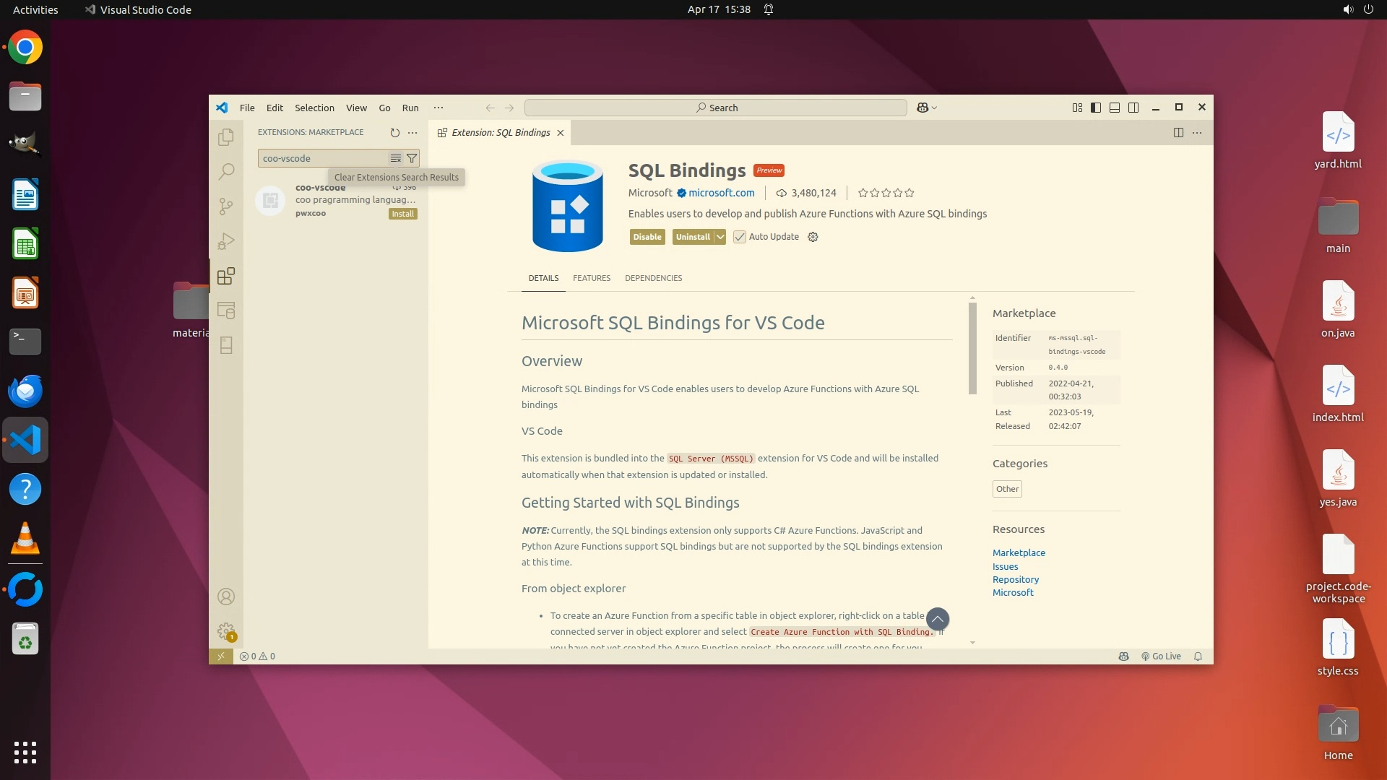Open the Run and Debug view

pyautogui.click(x=226, y=241)
